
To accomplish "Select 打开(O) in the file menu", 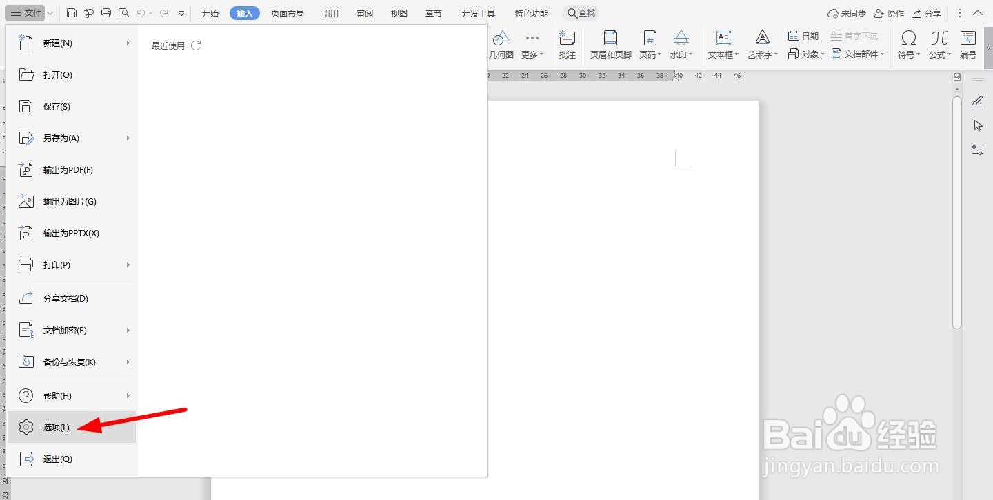I will pyautogui.click(x=72, y=74).
